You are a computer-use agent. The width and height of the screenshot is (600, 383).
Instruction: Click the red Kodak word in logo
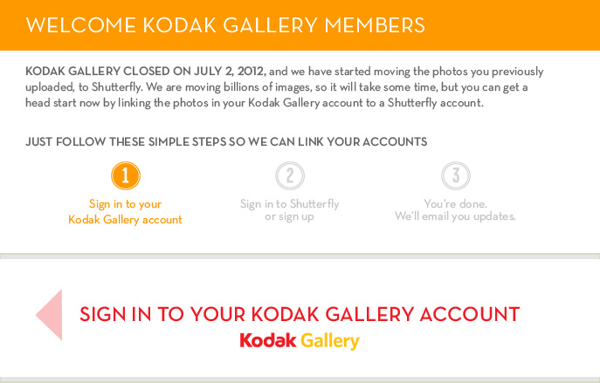268,339
